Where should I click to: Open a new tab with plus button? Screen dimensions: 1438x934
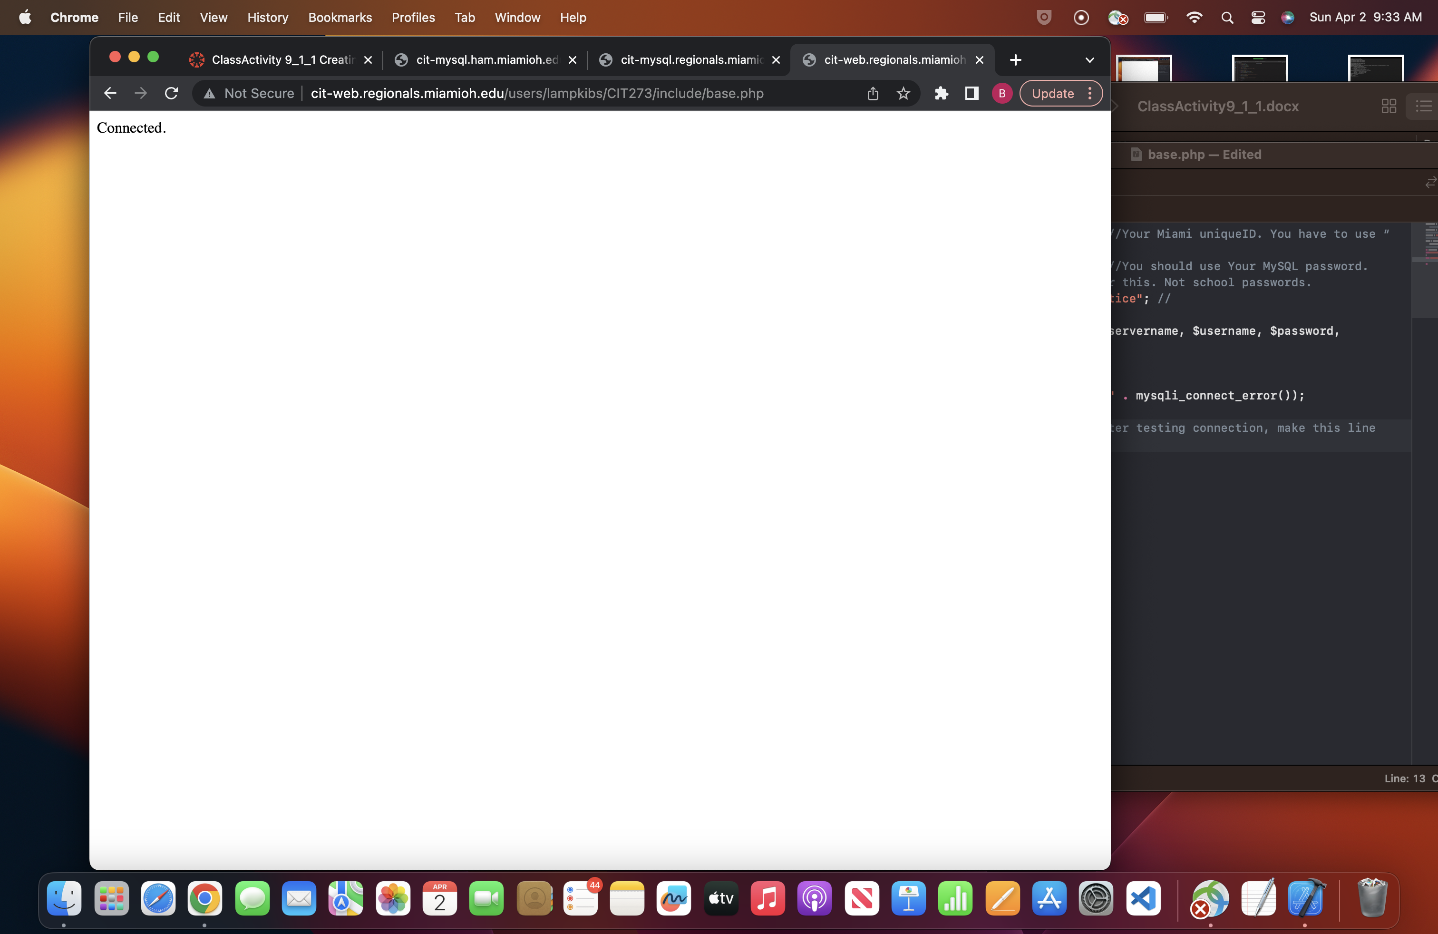coord(1015,60)
